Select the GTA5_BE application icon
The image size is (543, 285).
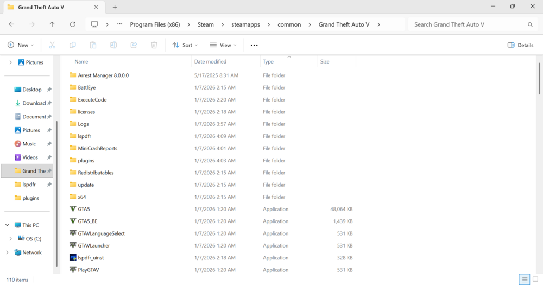(x=73, y=221)
